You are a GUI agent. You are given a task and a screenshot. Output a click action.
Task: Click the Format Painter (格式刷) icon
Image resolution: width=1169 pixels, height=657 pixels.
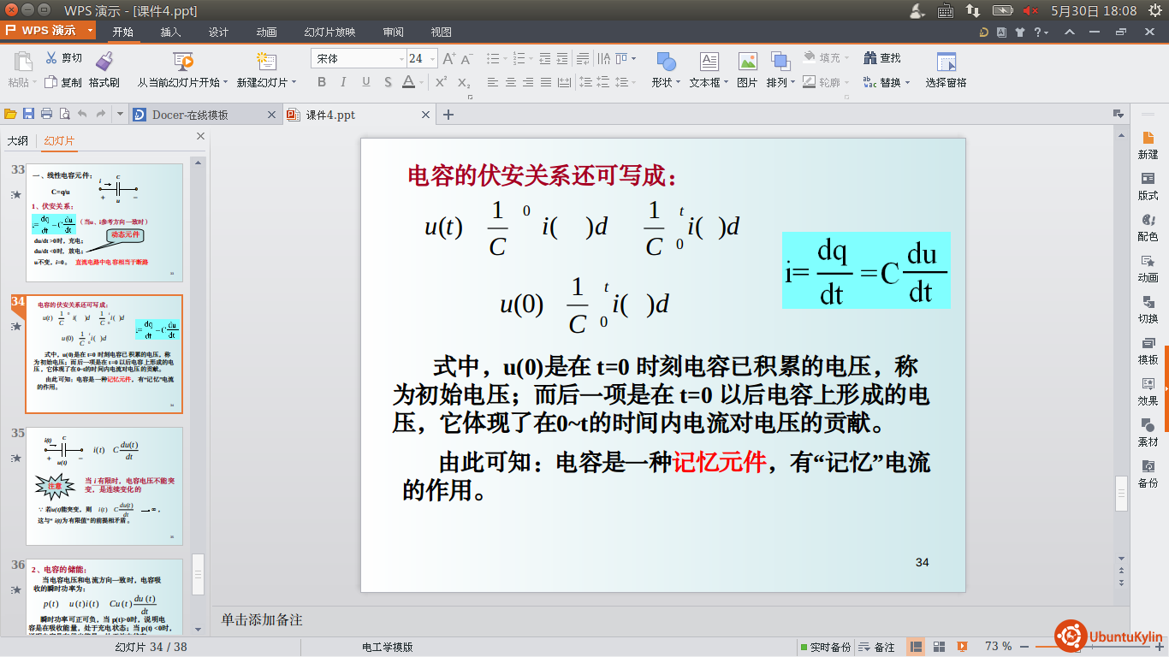[104, 61]
